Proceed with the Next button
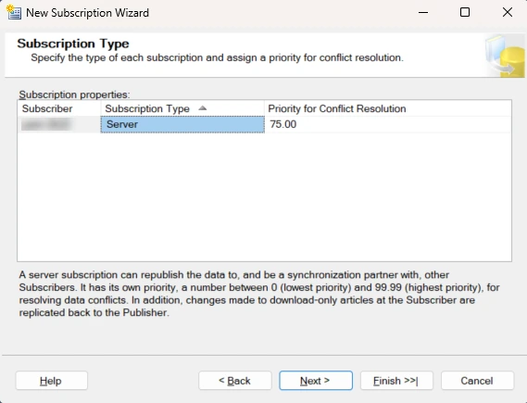This screenshot has width=527, height=403. click(316, 381)
